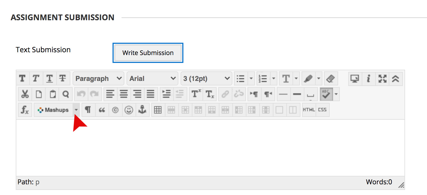The width and height of the screenshot is (427, 195).
Task: Apply italic formatting in the editor
Action: tap(36, 79)
